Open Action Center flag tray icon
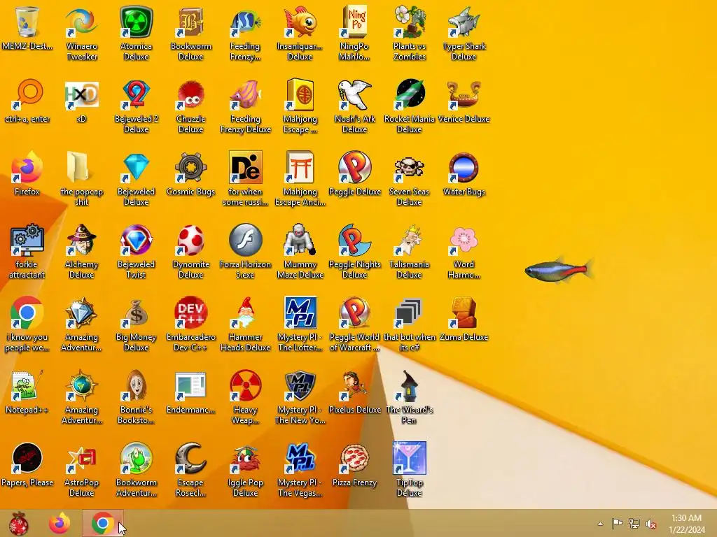Viewport: 717px width, 537px height. click(617, 523)
